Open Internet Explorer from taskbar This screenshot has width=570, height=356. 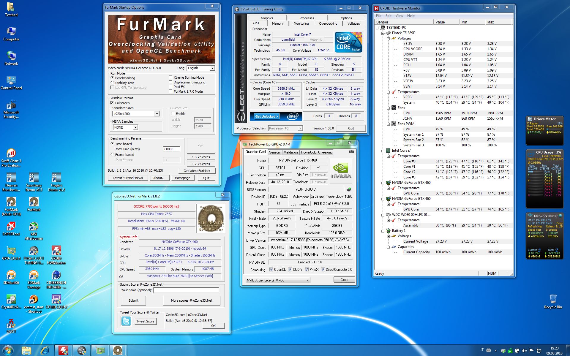(45, 351)
